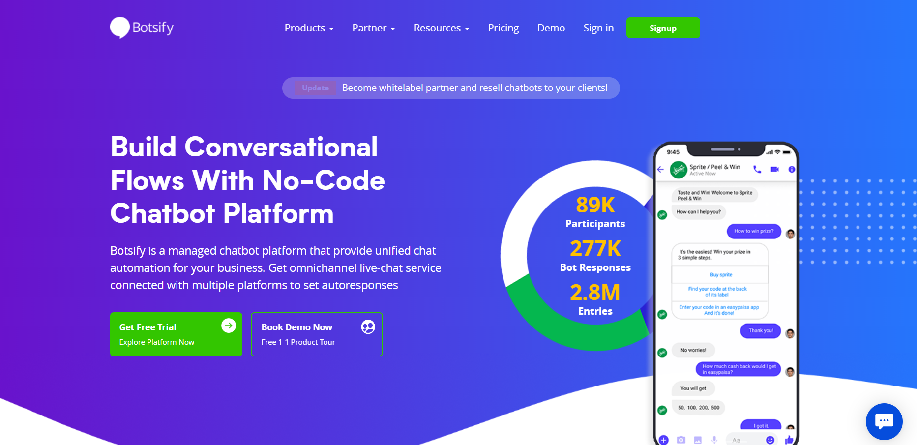This screenshot has width=917, height=445.
Task: Tap the '50, 100, 200, 500' chat message
Action: tap(698, 408)
